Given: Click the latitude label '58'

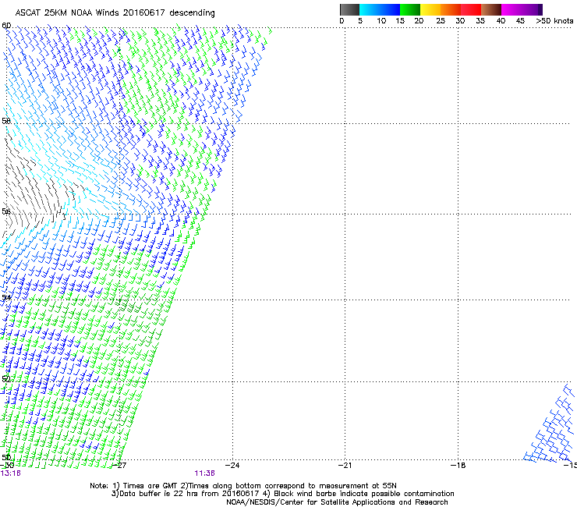Looking at the screenshot, I should tap(6, 121).
